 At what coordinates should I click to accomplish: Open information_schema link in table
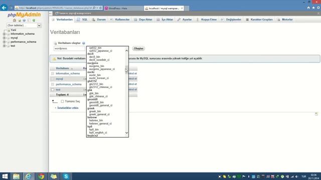[68, 73]
